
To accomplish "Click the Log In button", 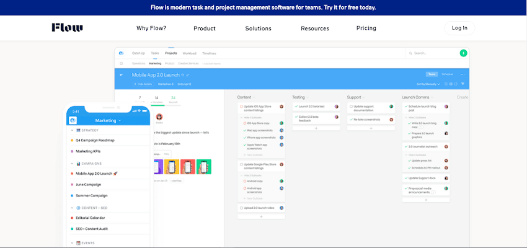I will (x=459, y=29).
